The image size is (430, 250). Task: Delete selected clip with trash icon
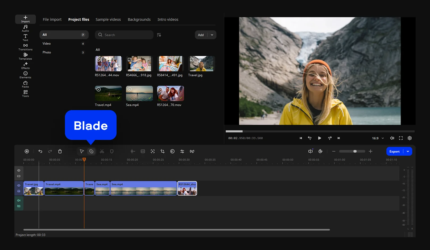click(60, 151)
